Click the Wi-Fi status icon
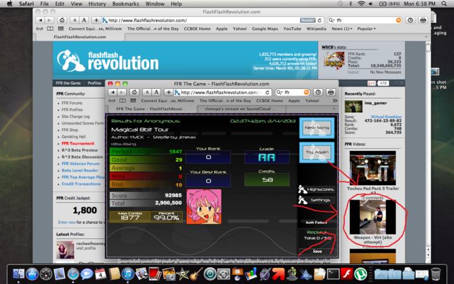The image size is (454, 284). click(361, 4)
